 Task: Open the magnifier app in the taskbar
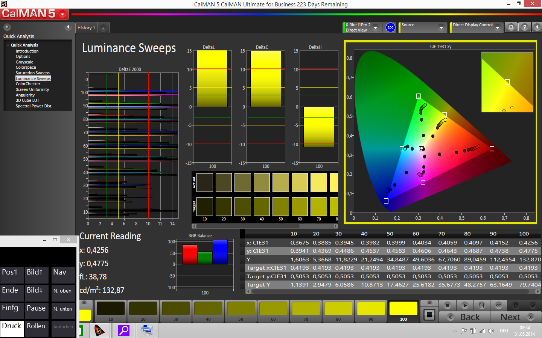[123, 330]
